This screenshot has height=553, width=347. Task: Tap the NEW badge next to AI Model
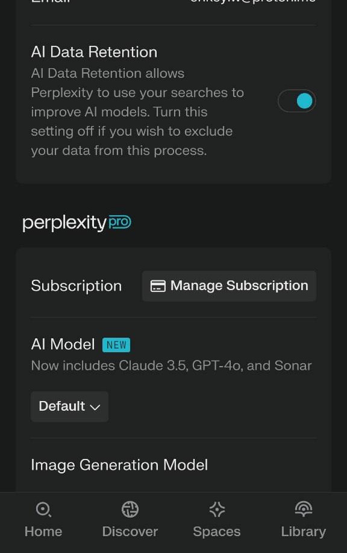(116, 344)
